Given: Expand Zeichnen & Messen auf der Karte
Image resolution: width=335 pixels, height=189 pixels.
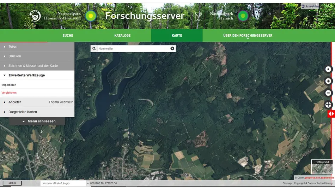Looking at the screenshot, I should [x=37, y=66].
